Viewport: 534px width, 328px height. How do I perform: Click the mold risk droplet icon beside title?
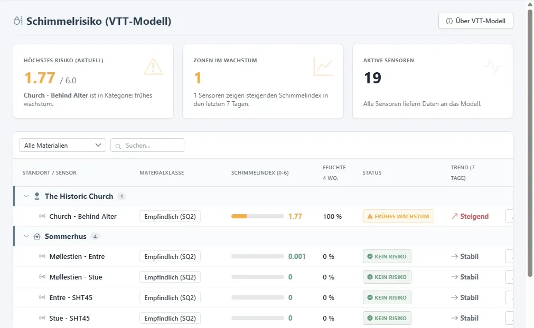tap(18, 21)
